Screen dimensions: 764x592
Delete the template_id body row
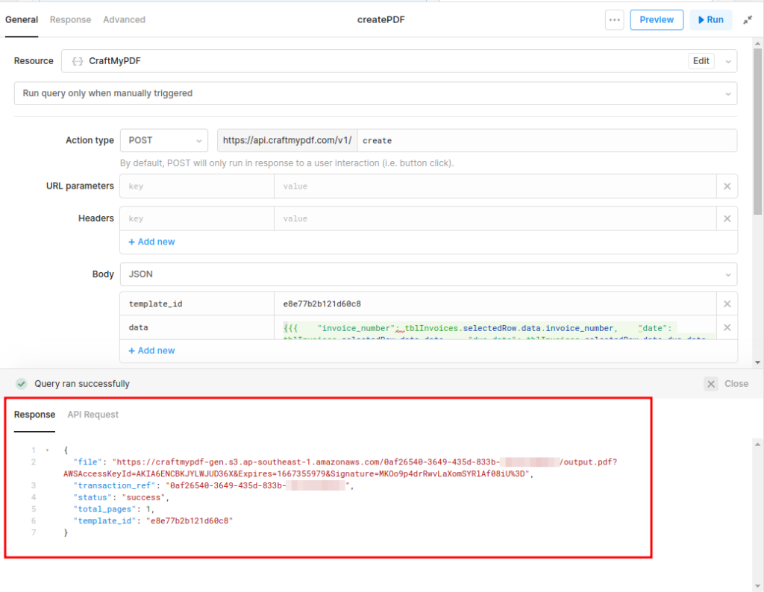[x=727, y=303]
